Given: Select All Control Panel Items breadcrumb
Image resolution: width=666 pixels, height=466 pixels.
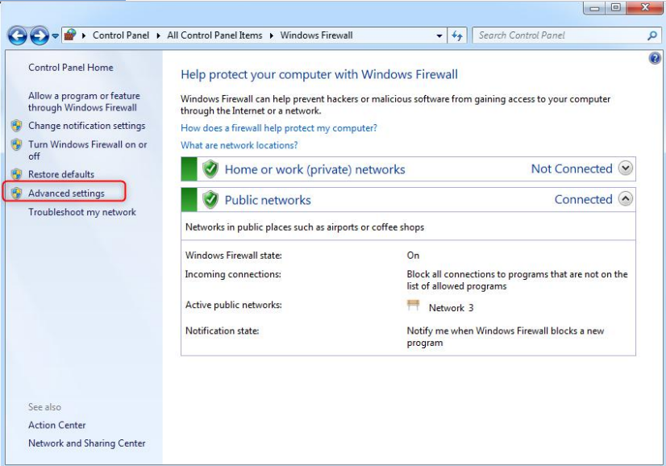Looking at the screenshot, I should pyautogui.click(x=214, y=35).
